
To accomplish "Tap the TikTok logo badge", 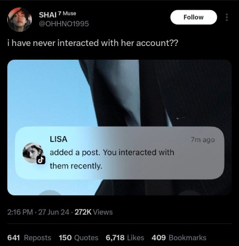I will coord(41,159).
